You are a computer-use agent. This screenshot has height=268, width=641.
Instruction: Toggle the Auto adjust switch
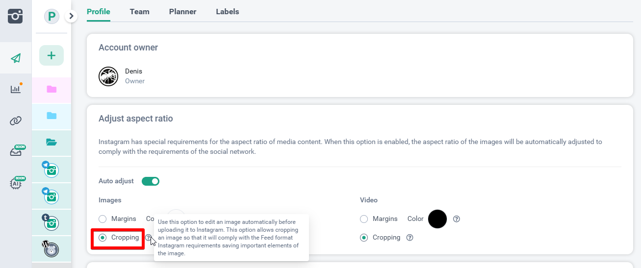click(x=151, y=181)
